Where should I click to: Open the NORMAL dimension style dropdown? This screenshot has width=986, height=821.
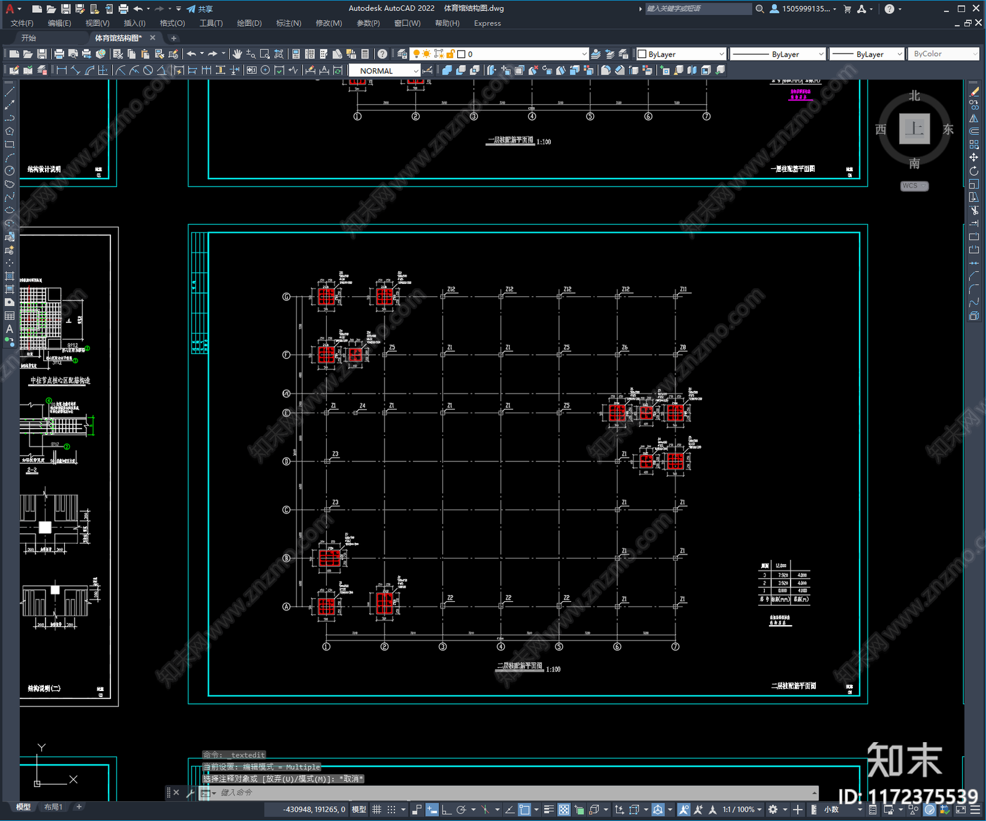385,70
